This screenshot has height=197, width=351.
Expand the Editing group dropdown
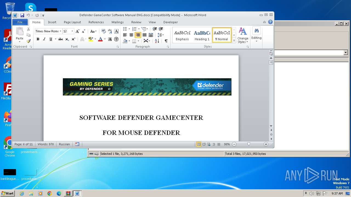(256, 35)
